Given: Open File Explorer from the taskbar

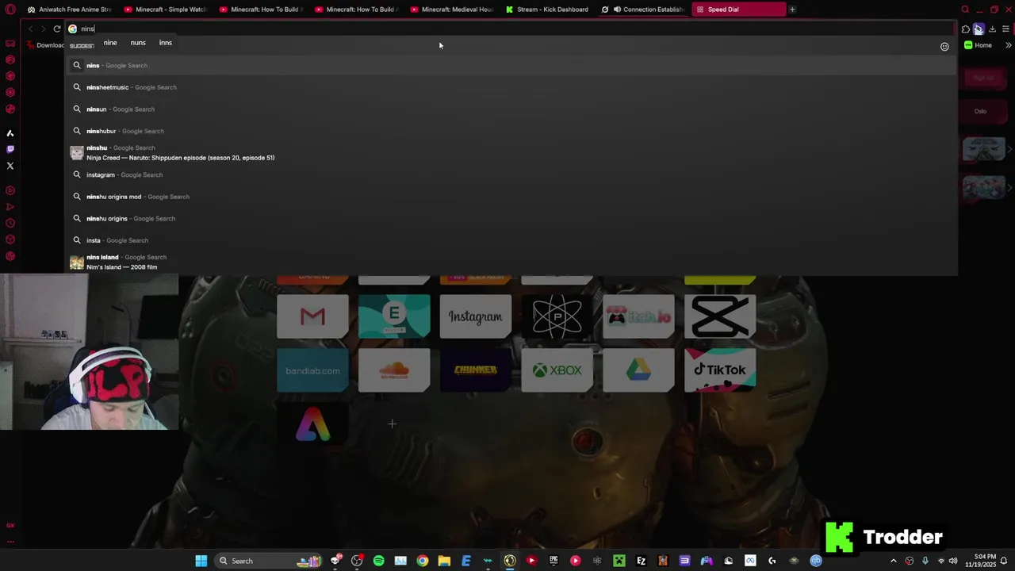Looking at the screenshot, I should coord(444,561).
